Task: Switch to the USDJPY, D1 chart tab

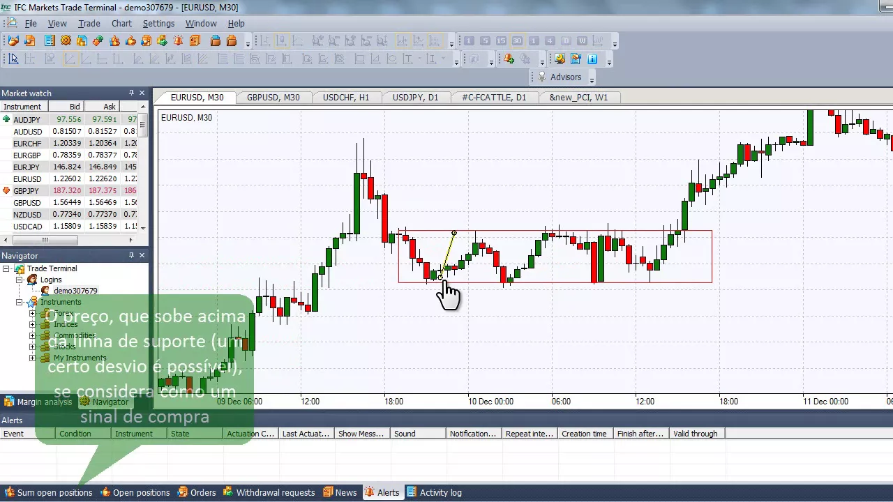Action: [x=415, y=98]
